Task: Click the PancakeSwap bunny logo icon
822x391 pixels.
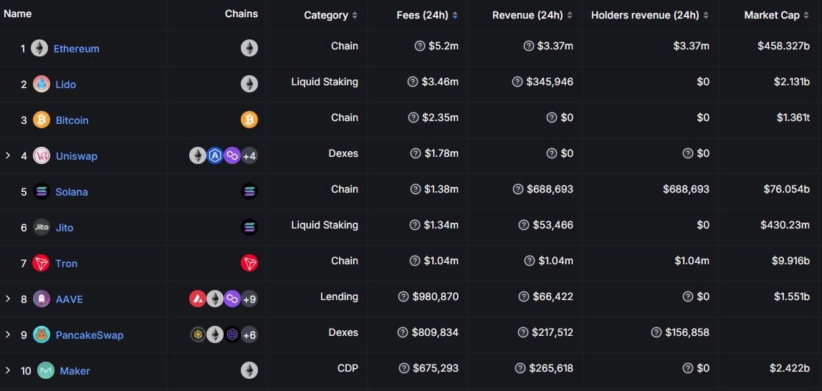Action: coord(42,335)
